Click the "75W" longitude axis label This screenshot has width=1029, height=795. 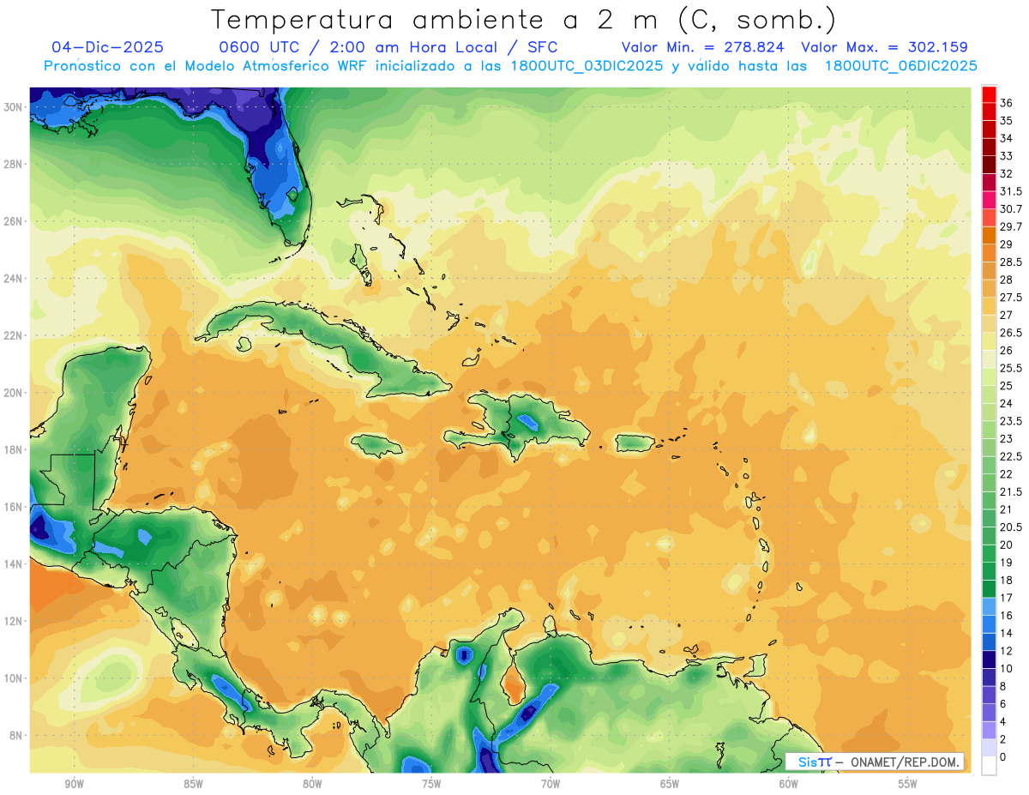tap(431, 784)
